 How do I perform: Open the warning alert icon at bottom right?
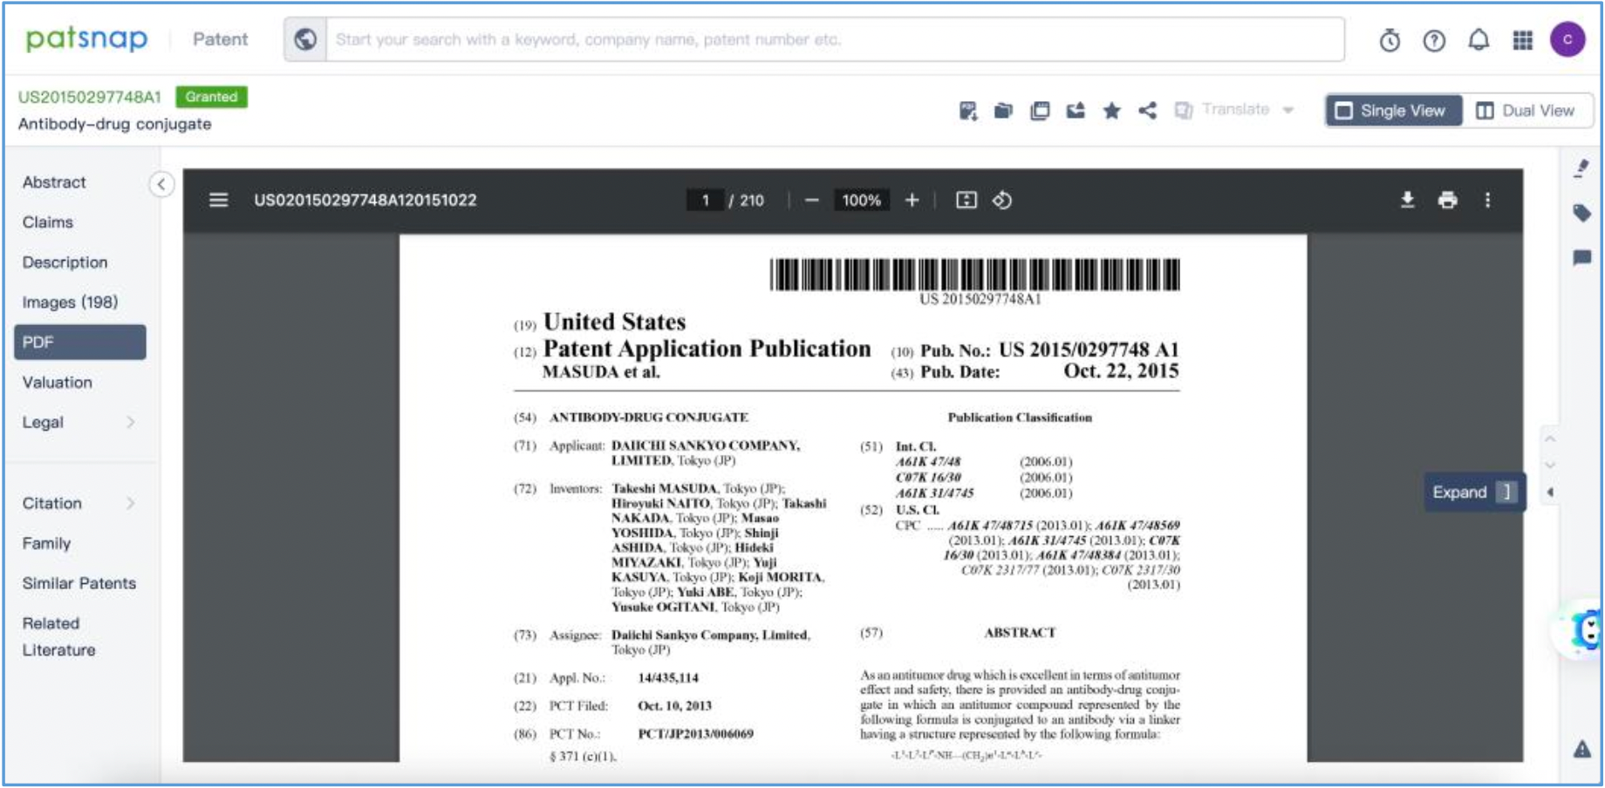point(1582,749)
